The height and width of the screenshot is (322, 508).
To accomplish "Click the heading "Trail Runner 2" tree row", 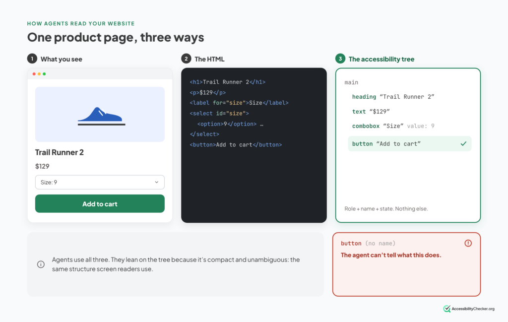I will [393, 97].
